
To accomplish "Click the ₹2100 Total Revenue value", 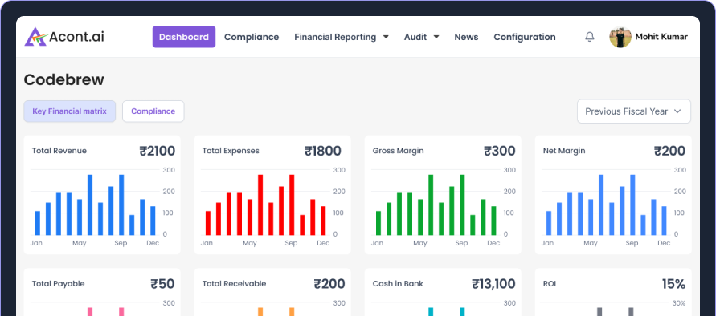I will [157, 151].
